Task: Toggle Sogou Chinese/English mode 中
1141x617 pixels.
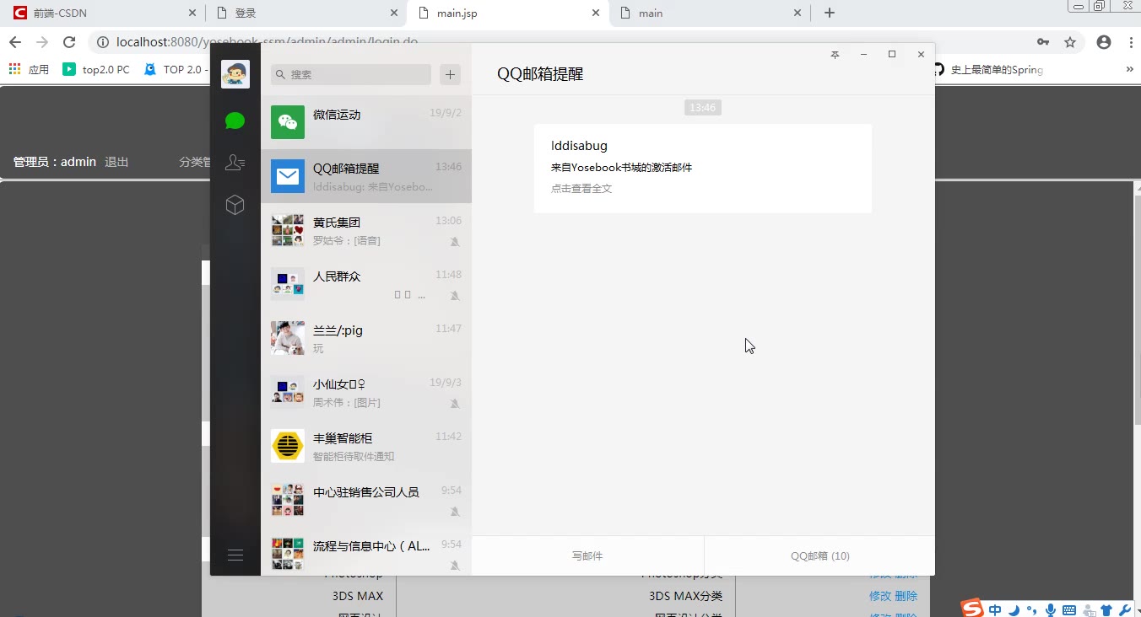Action: click(x=996, y=610)
